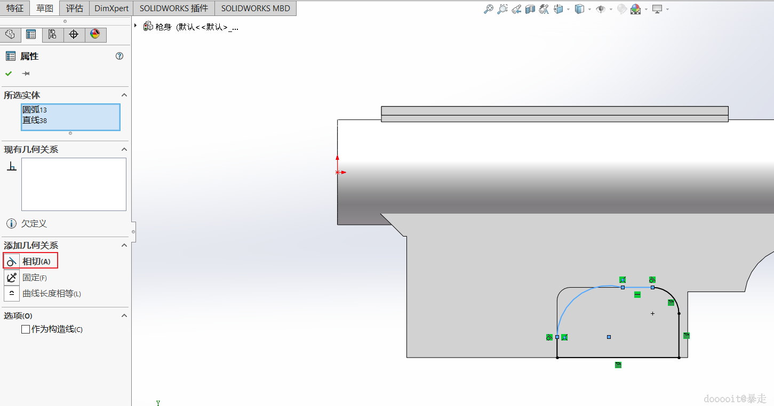The height and width of the screenshot is (406, 774).
Task: Toggle the keep-visible pushpin
Action: 26,74
